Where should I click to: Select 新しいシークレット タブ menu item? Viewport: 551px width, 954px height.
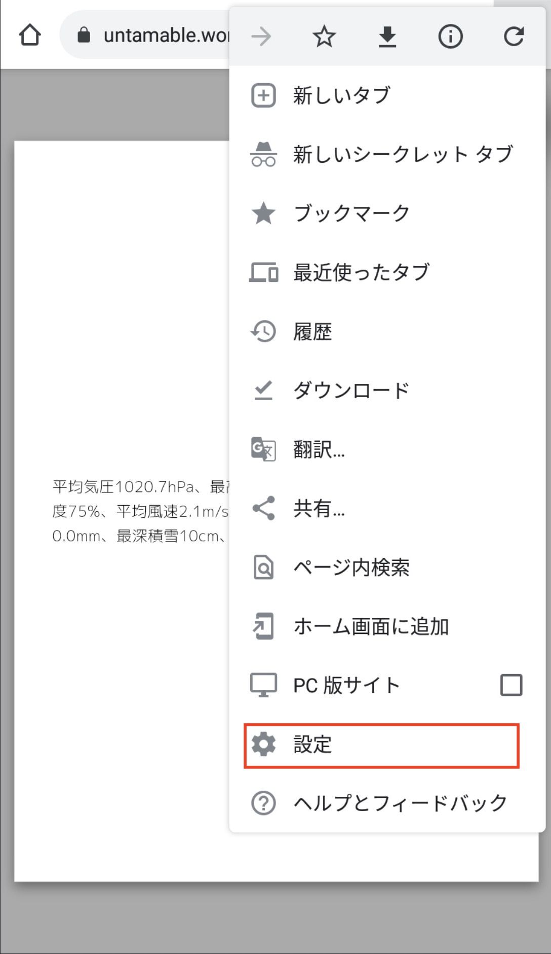tap(403, 154)
